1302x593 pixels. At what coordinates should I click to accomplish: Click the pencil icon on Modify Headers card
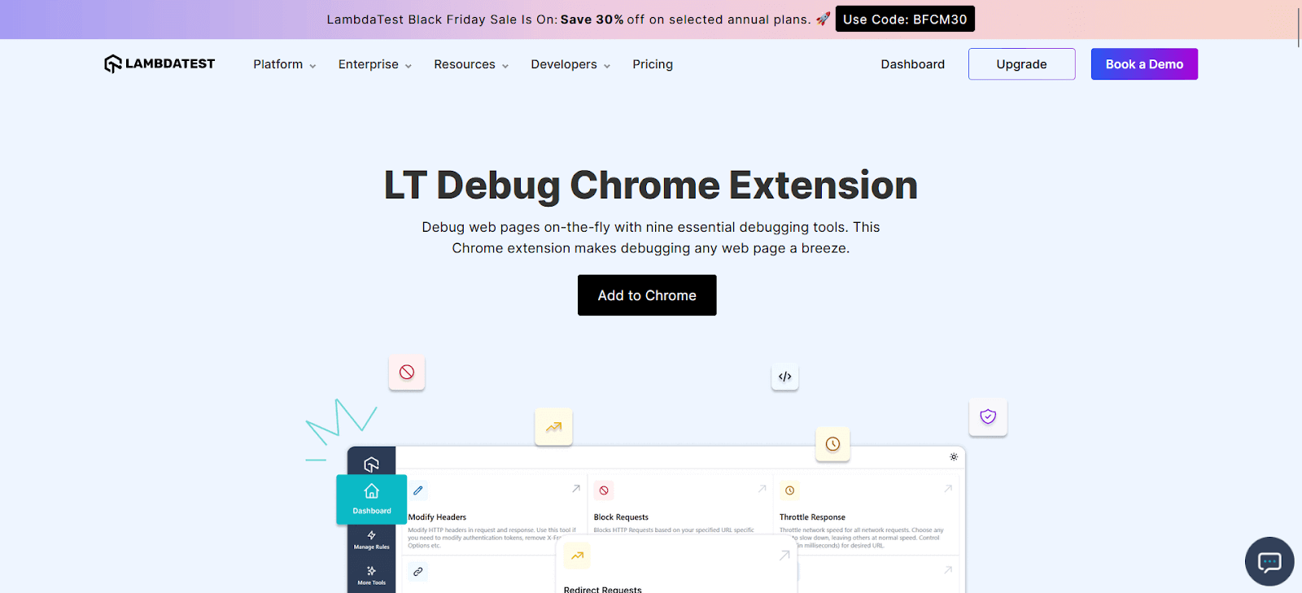tap(418, 491)
